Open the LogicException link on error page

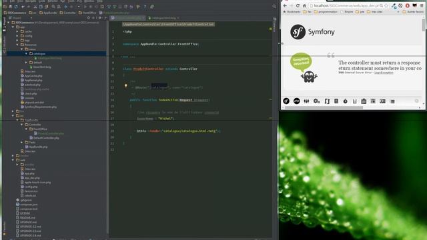coord(384,73)
